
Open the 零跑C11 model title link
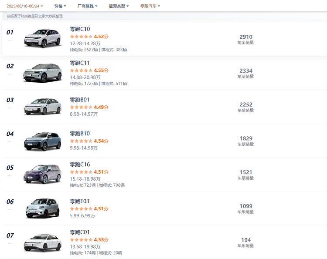pos(80,63)
